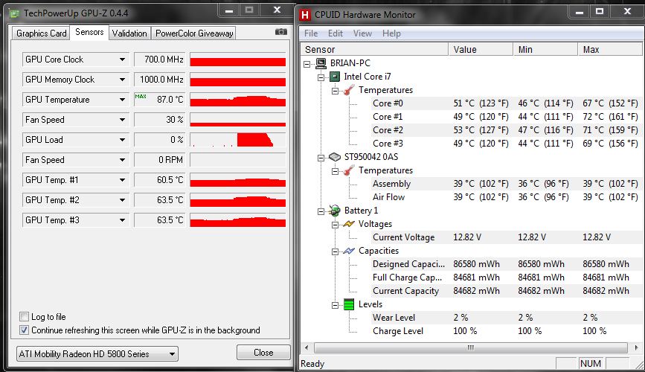The height and width of the screenshot is (372, 645).
Task: Click the Intel Core i7 chip icon
Action: [x=335, y=77]
